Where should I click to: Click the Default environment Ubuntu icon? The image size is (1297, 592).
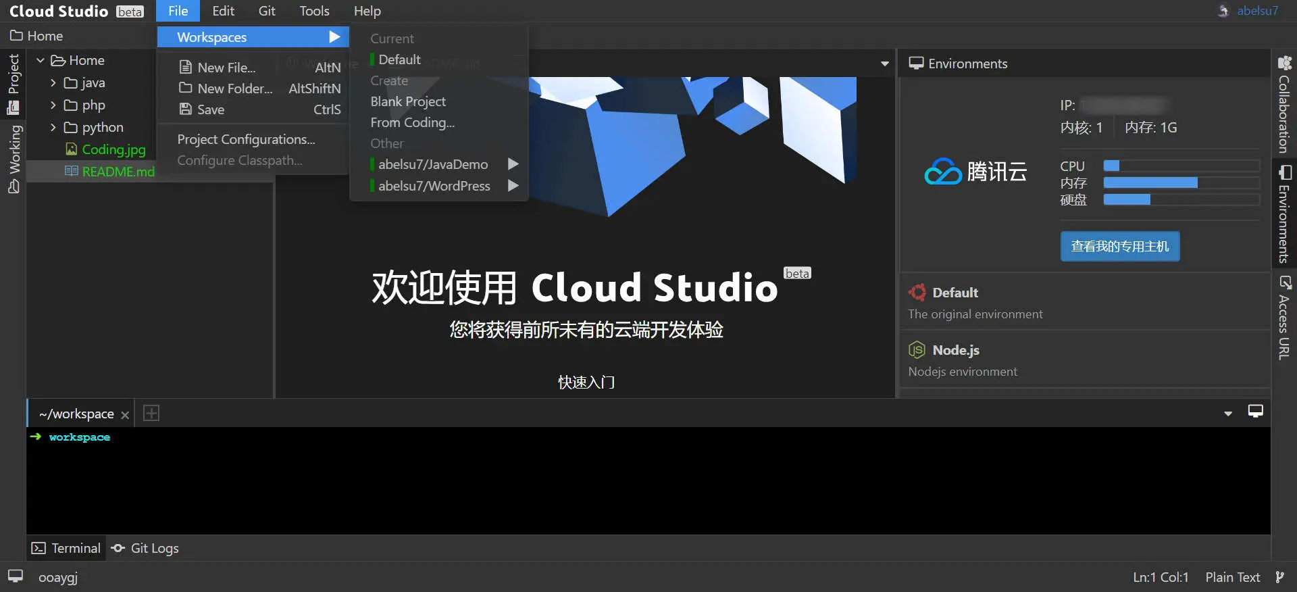917,292
